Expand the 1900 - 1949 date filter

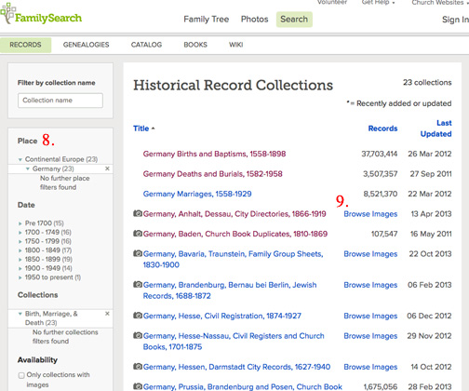click(x=20, y=268)
